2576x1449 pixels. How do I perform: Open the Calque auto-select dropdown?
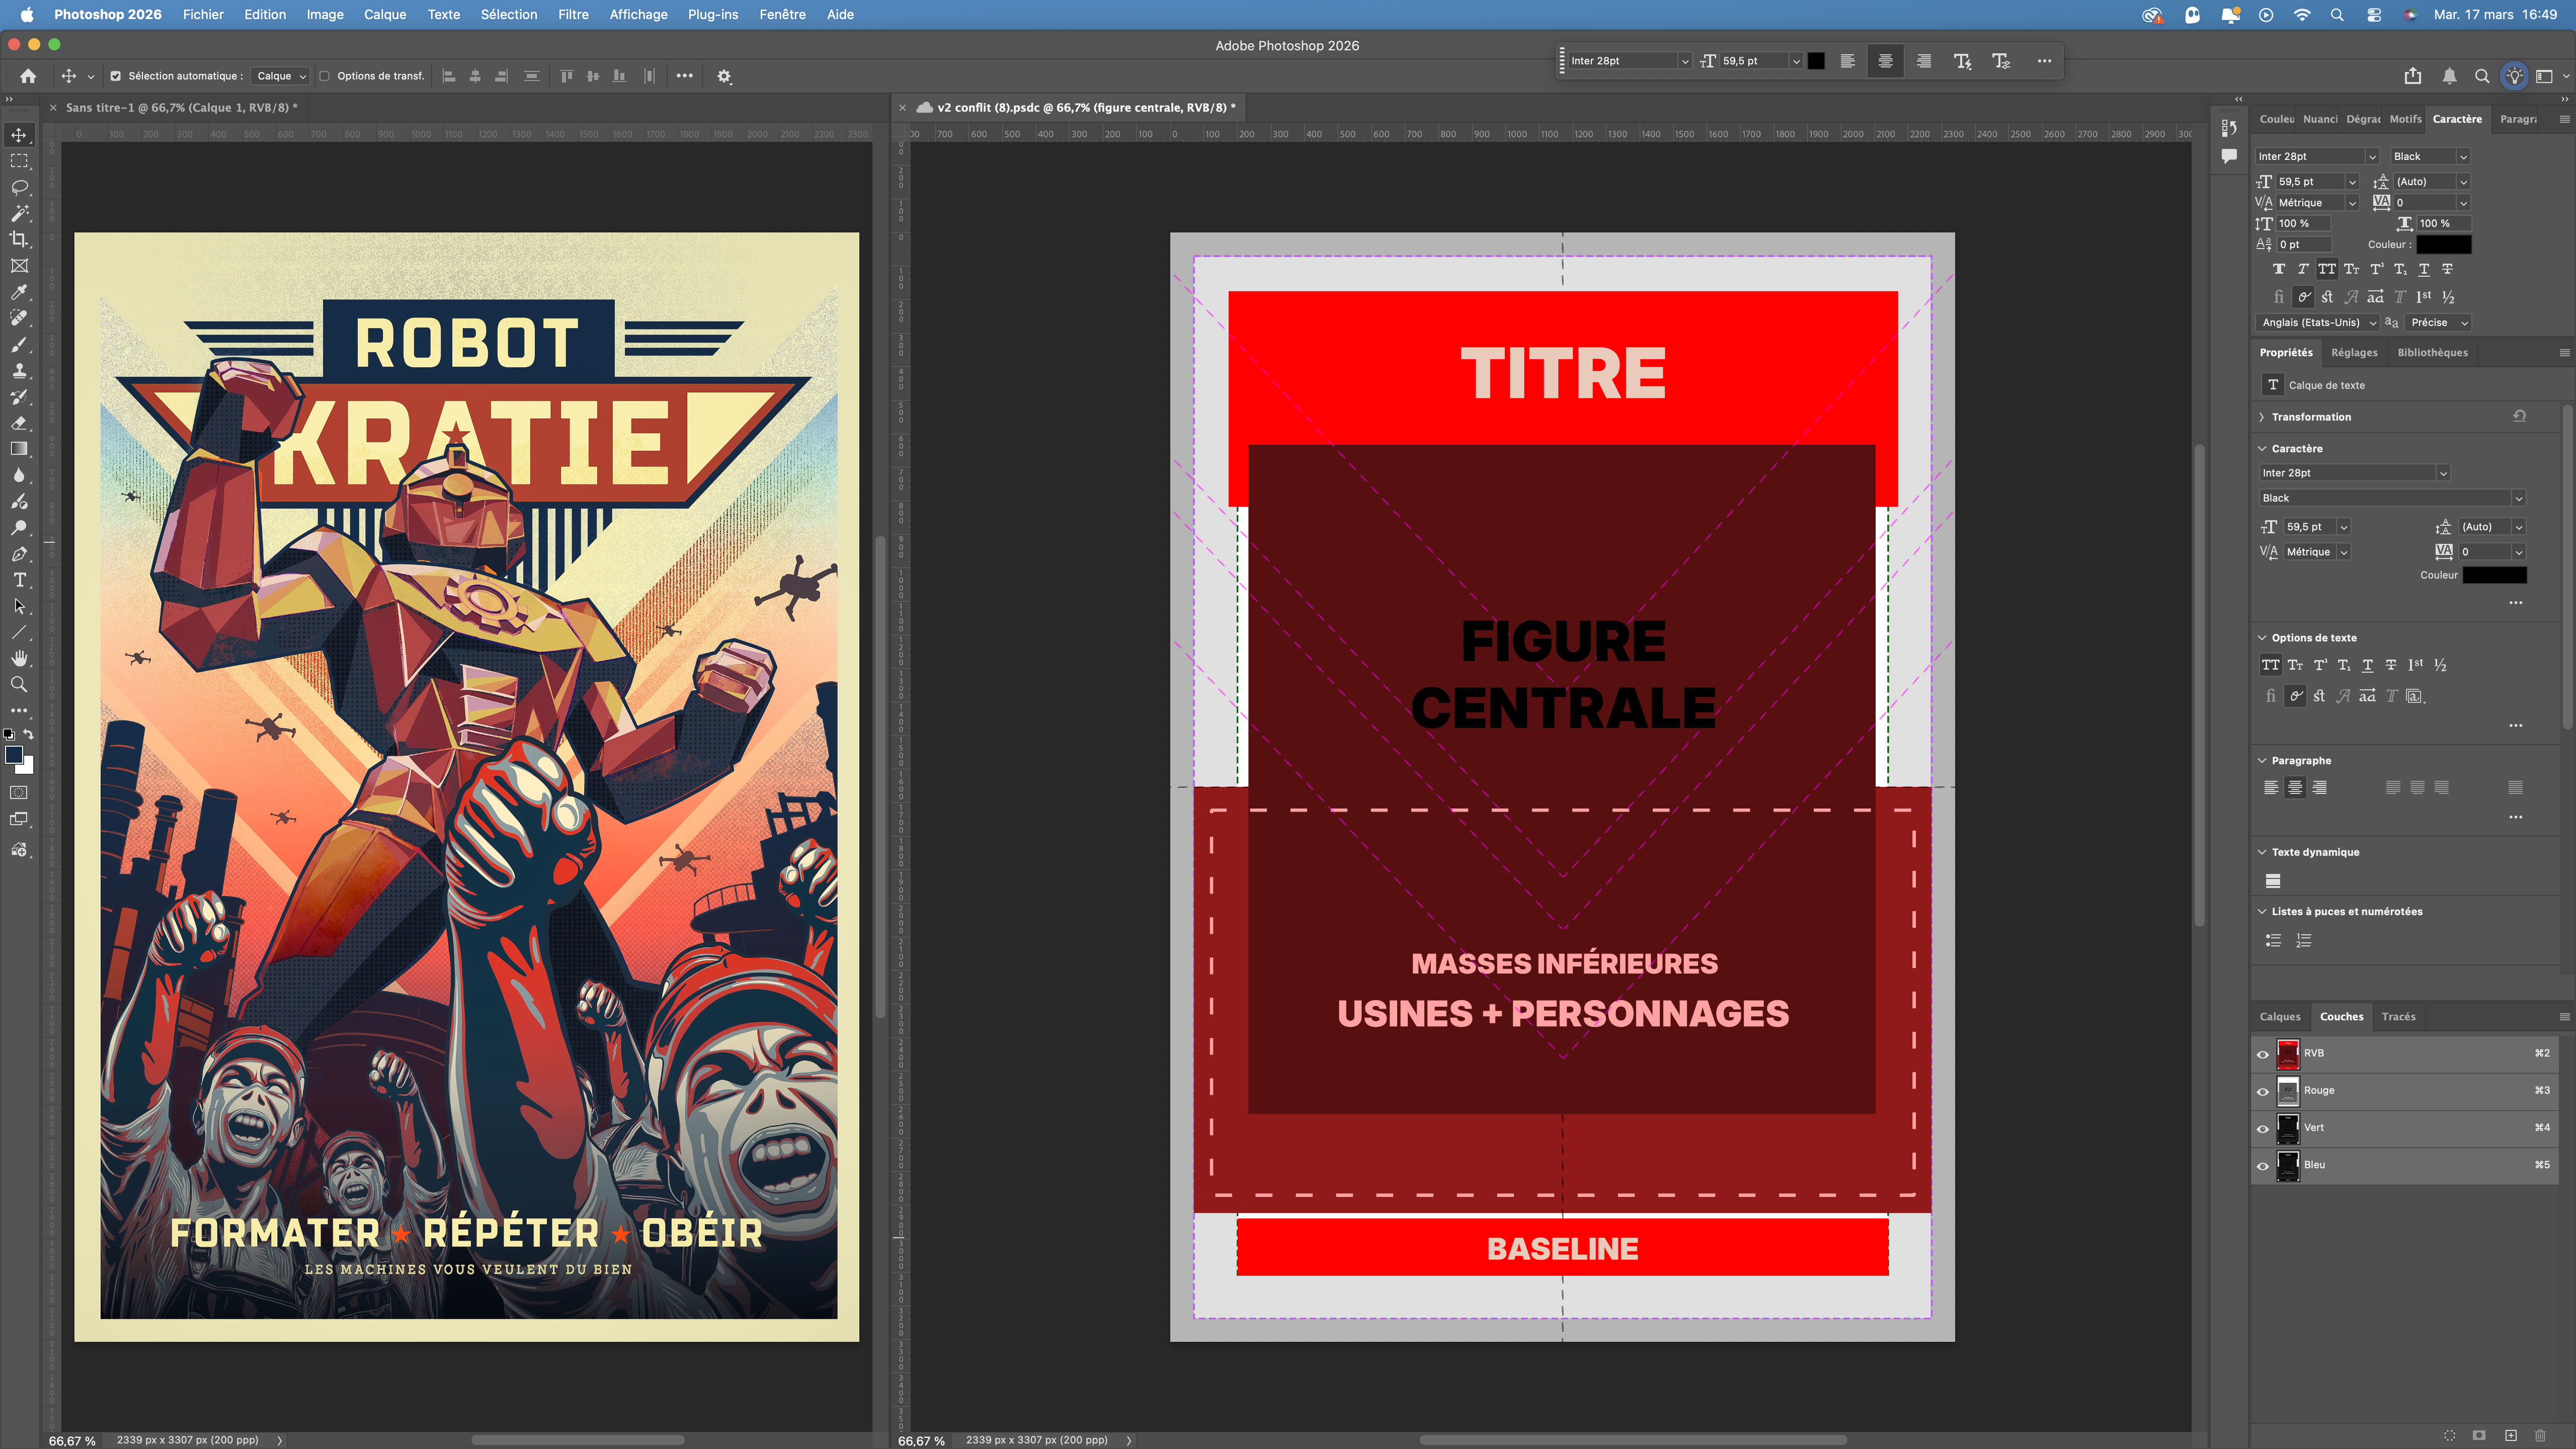click(x=281, y=76)
